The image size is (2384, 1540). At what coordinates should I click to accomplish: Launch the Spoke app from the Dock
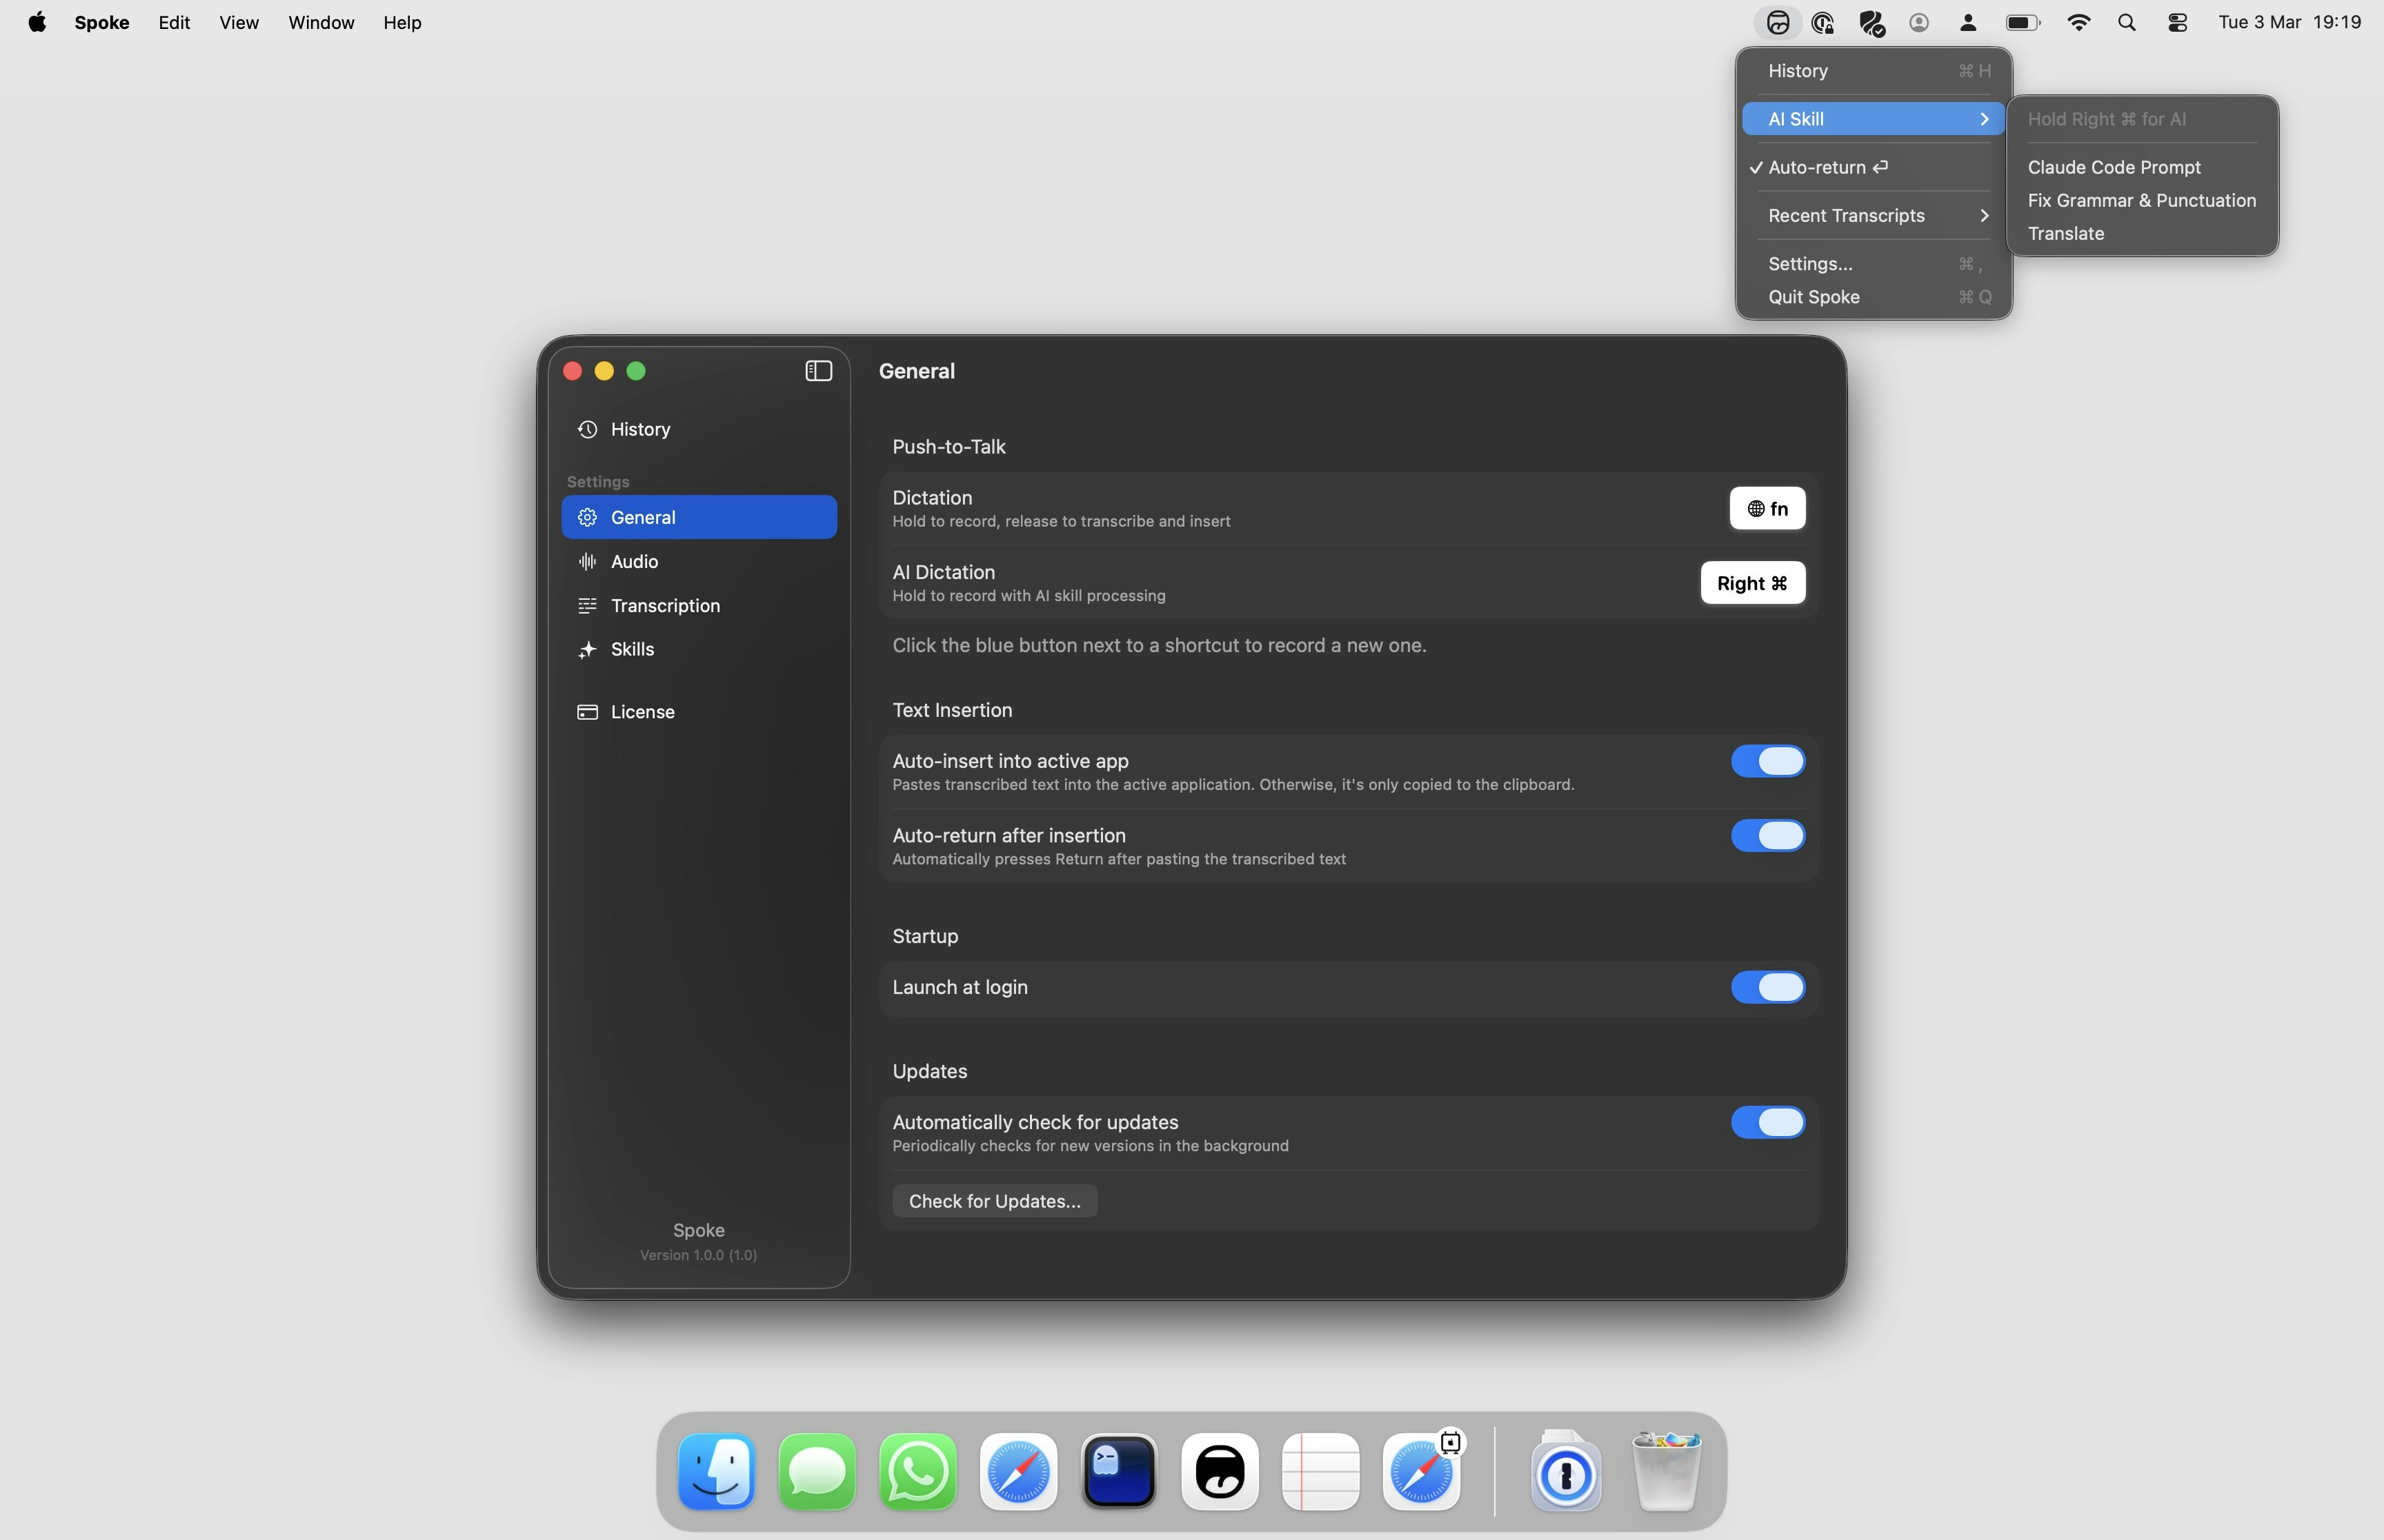point(1220,1472)
